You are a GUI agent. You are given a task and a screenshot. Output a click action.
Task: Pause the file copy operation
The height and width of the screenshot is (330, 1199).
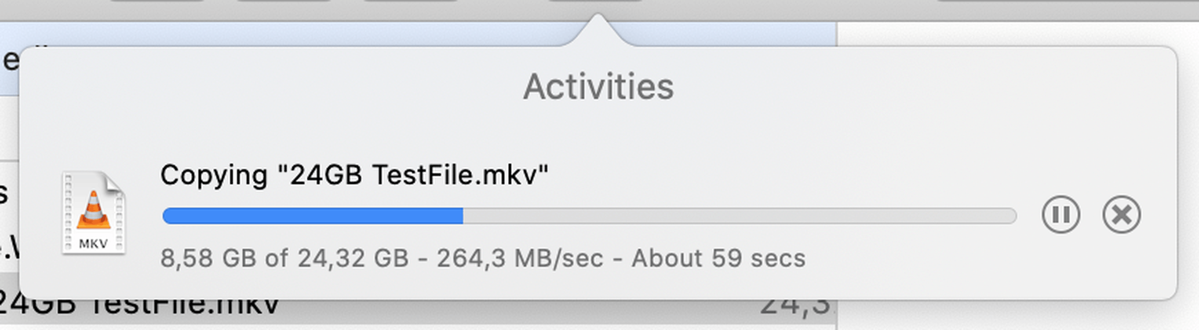click(1060, 214)
